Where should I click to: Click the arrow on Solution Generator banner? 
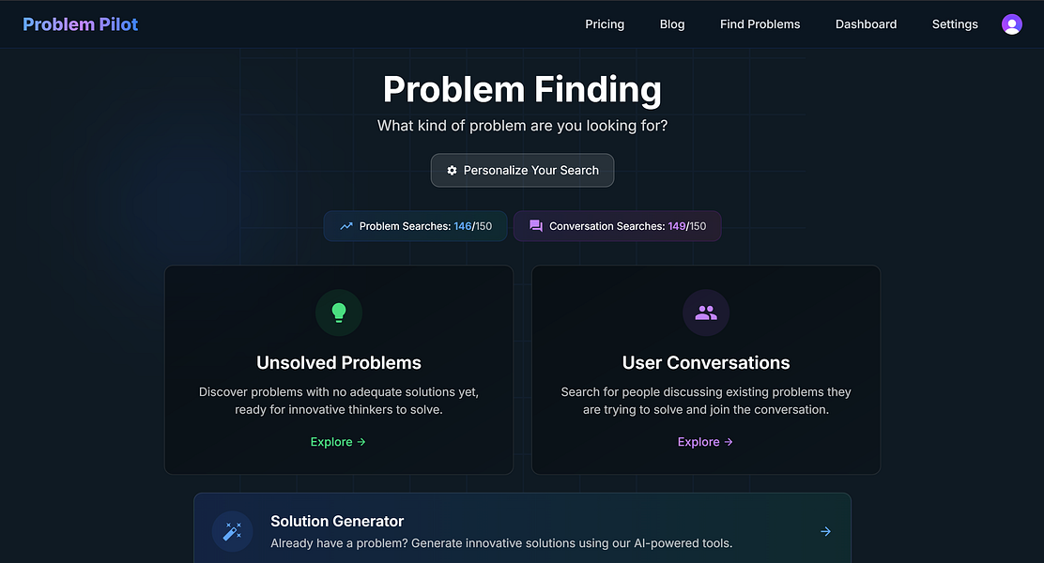click(825, 531)
